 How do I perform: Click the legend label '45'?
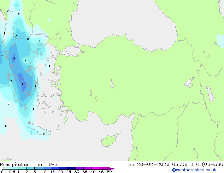[x=101, y=172]
